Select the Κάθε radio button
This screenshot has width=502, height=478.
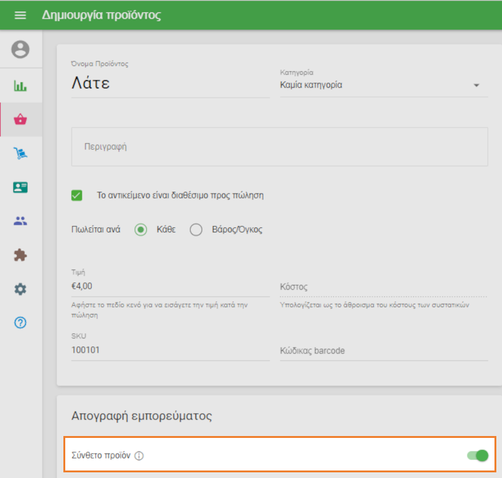pyautogui.click(x=141, y=229)
